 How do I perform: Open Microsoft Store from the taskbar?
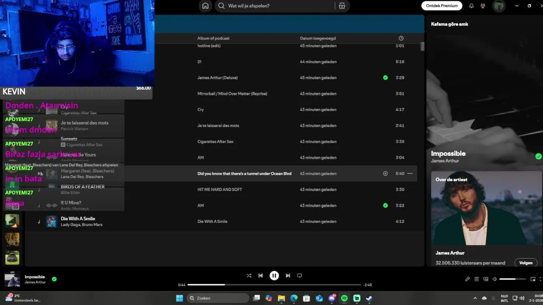point(306,298)
